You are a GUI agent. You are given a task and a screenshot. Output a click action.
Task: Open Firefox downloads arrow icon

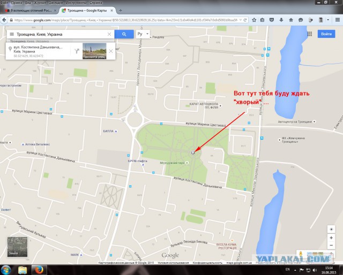click(281, 20)
